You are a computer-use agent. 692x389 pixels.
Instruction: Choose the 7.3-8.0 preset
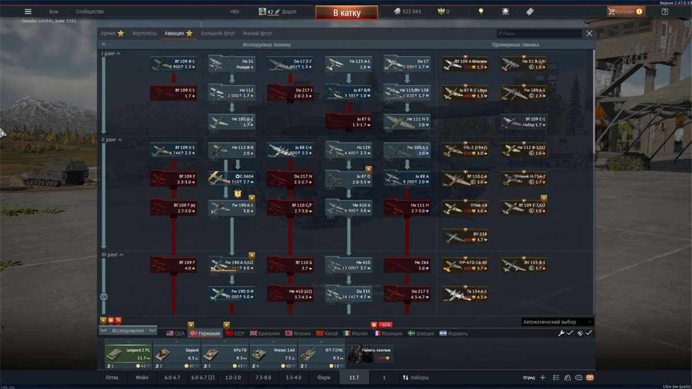(x=264, y=377)
